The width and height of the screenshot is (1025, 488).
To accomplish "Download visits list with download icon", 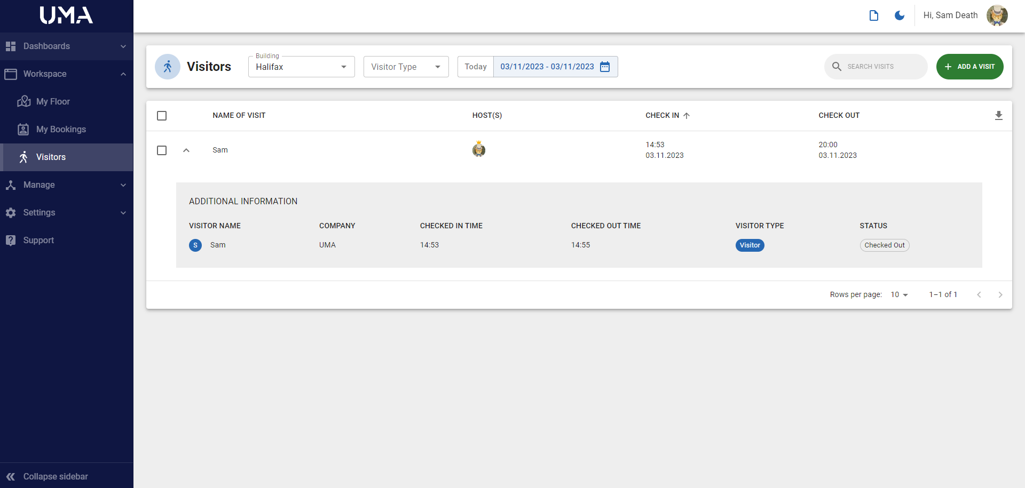I will [998, 116].
